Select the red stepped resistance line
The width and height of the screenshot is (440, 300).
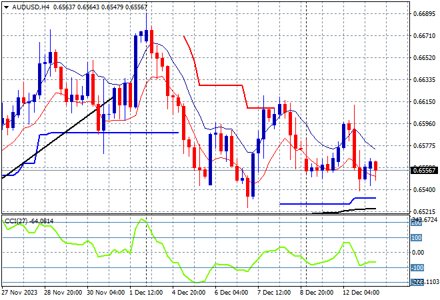tap(220, 85)
